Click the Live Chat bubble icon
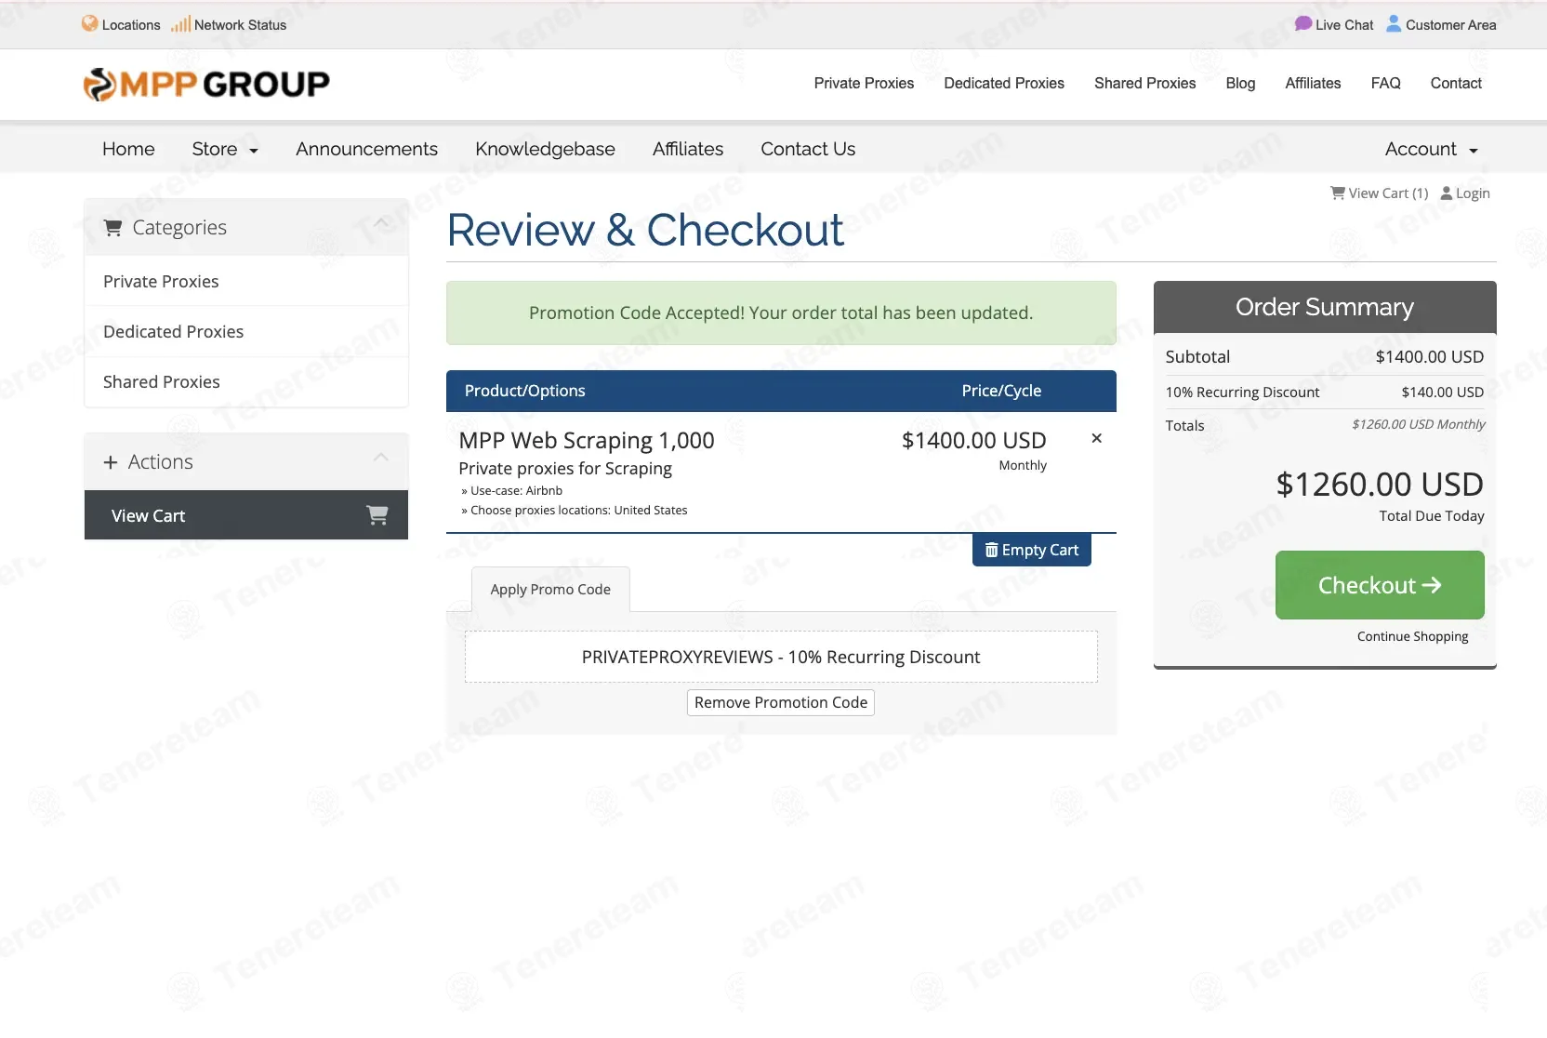The image size is (1547, 1038). click(1302, 23)
